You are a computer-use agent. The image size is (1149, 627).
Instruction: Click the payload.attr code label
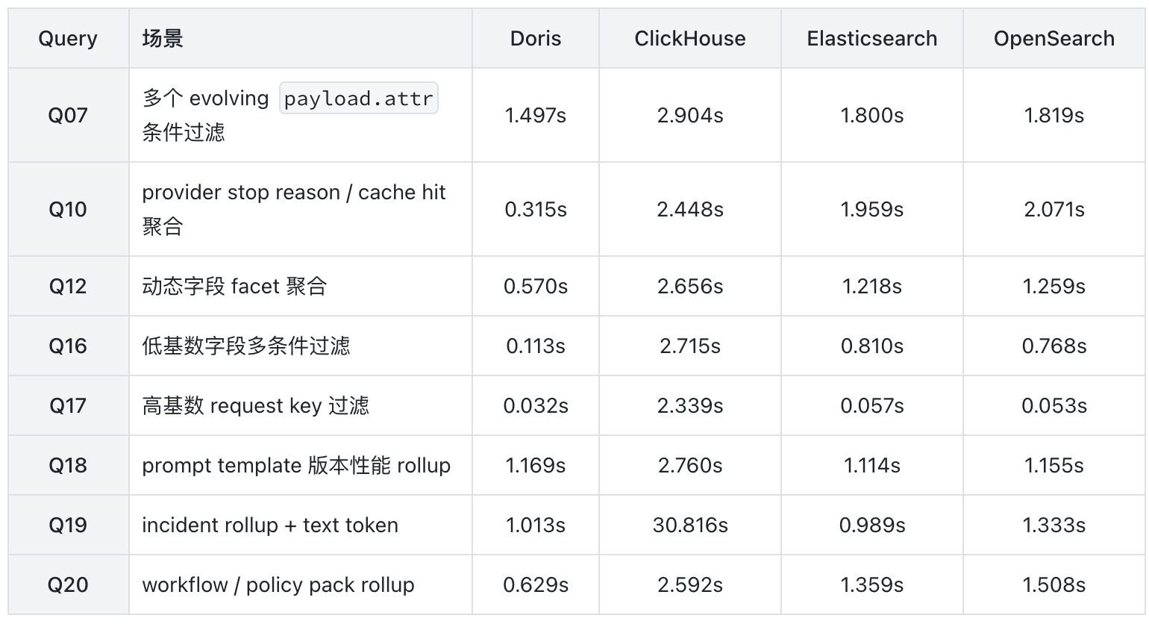pyautogui.click(x=359, y=99)
